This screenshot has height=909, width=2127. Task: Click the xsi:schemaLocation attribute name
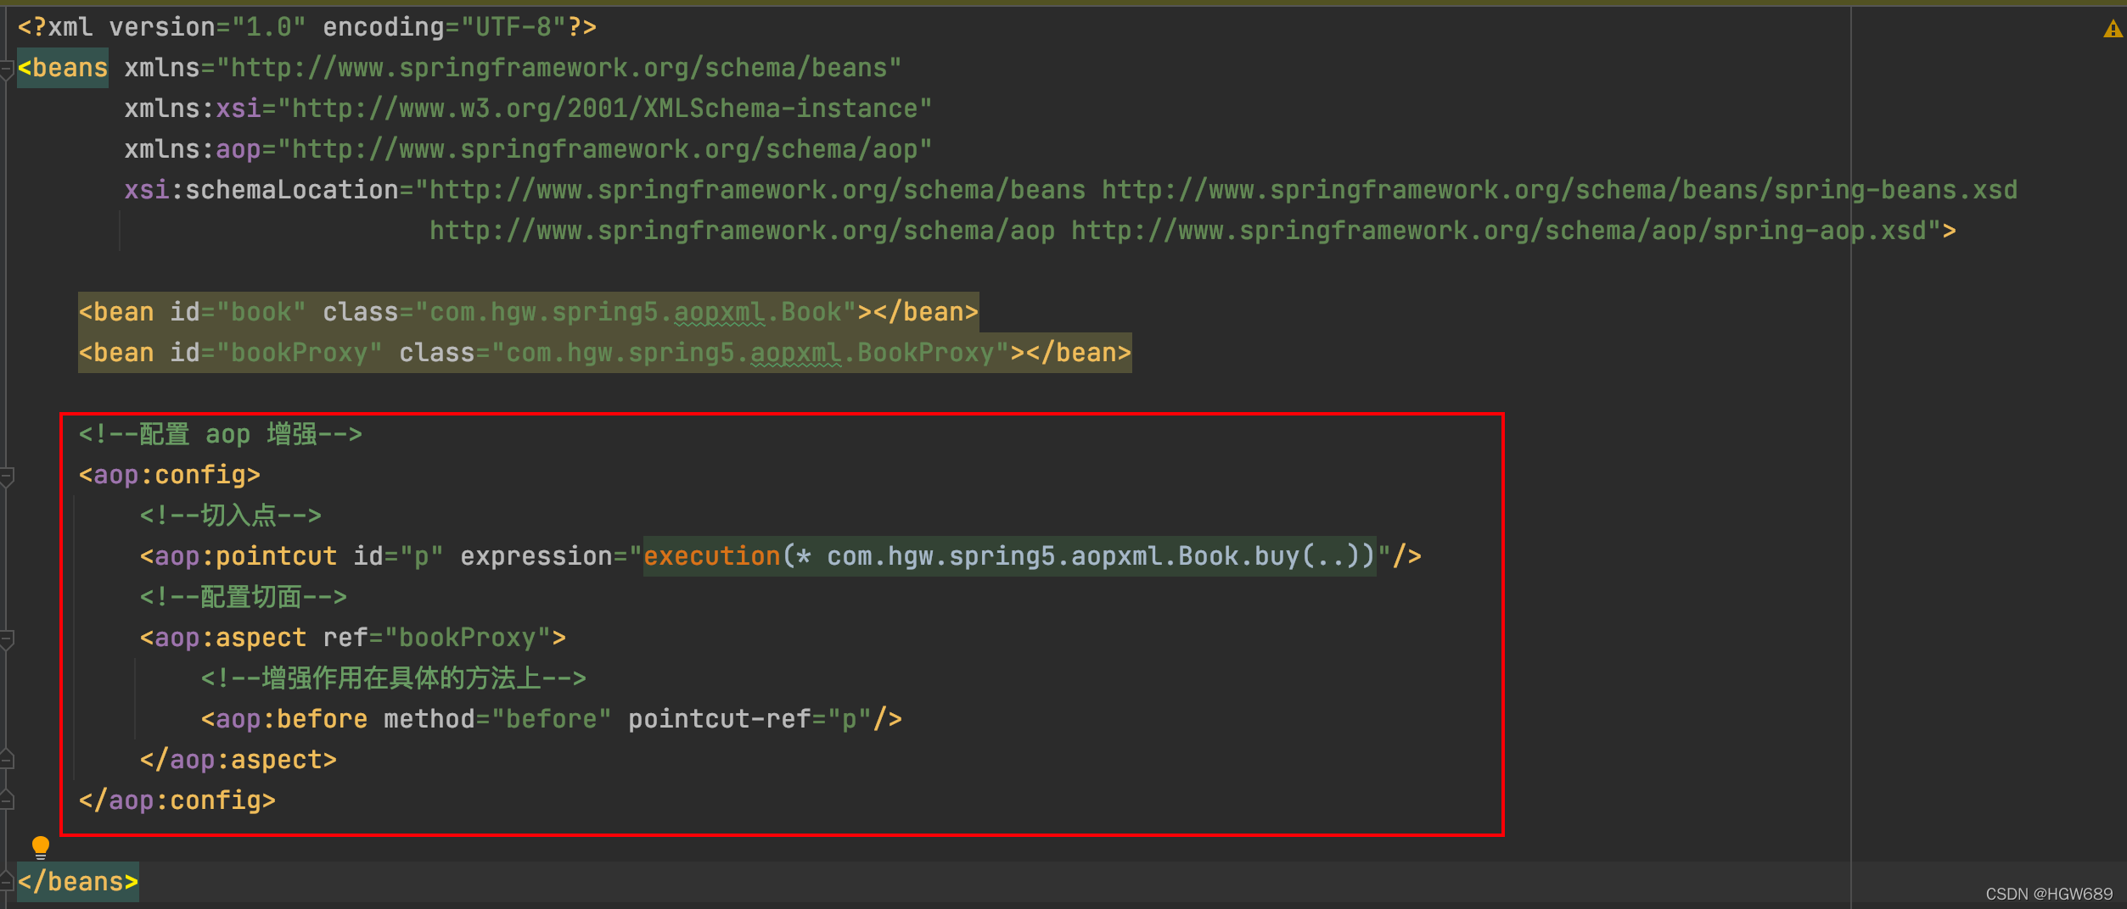coord(261,190)
